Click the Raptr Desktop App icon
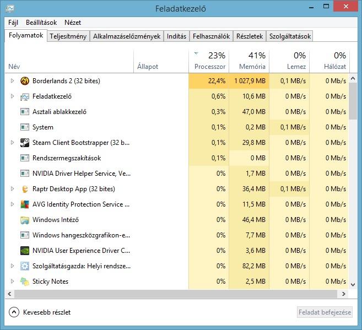The width and height of the screenshot is (362, 330). [25, 189]
